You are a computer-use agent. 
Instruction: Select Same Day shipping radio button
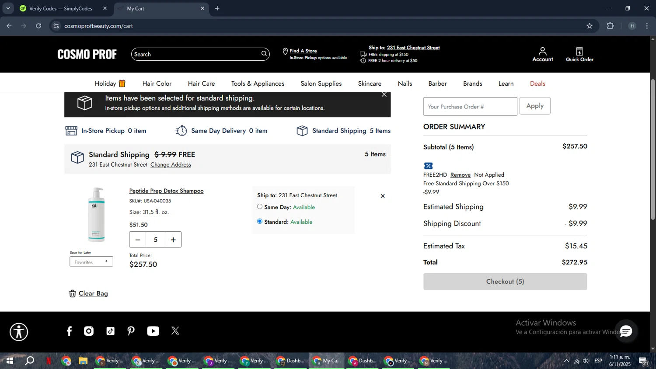[260, 207]
